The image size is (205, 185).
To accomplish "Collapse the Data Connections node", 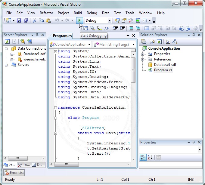I will 6,49.
